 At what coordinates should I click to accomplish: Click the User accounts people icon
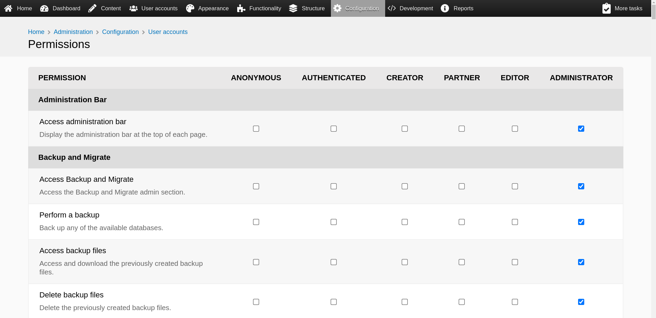pyautogui.click(x=134, y=8)
